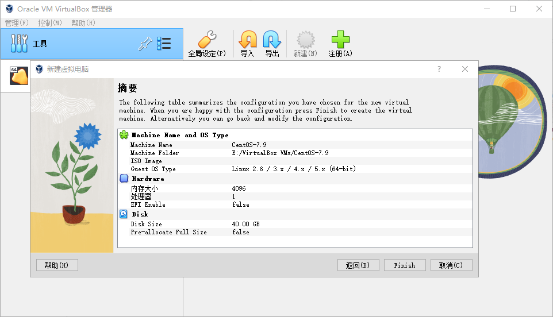
Task: Click the 工具 label in the sidebar
Action: click(x=40, y=44)
